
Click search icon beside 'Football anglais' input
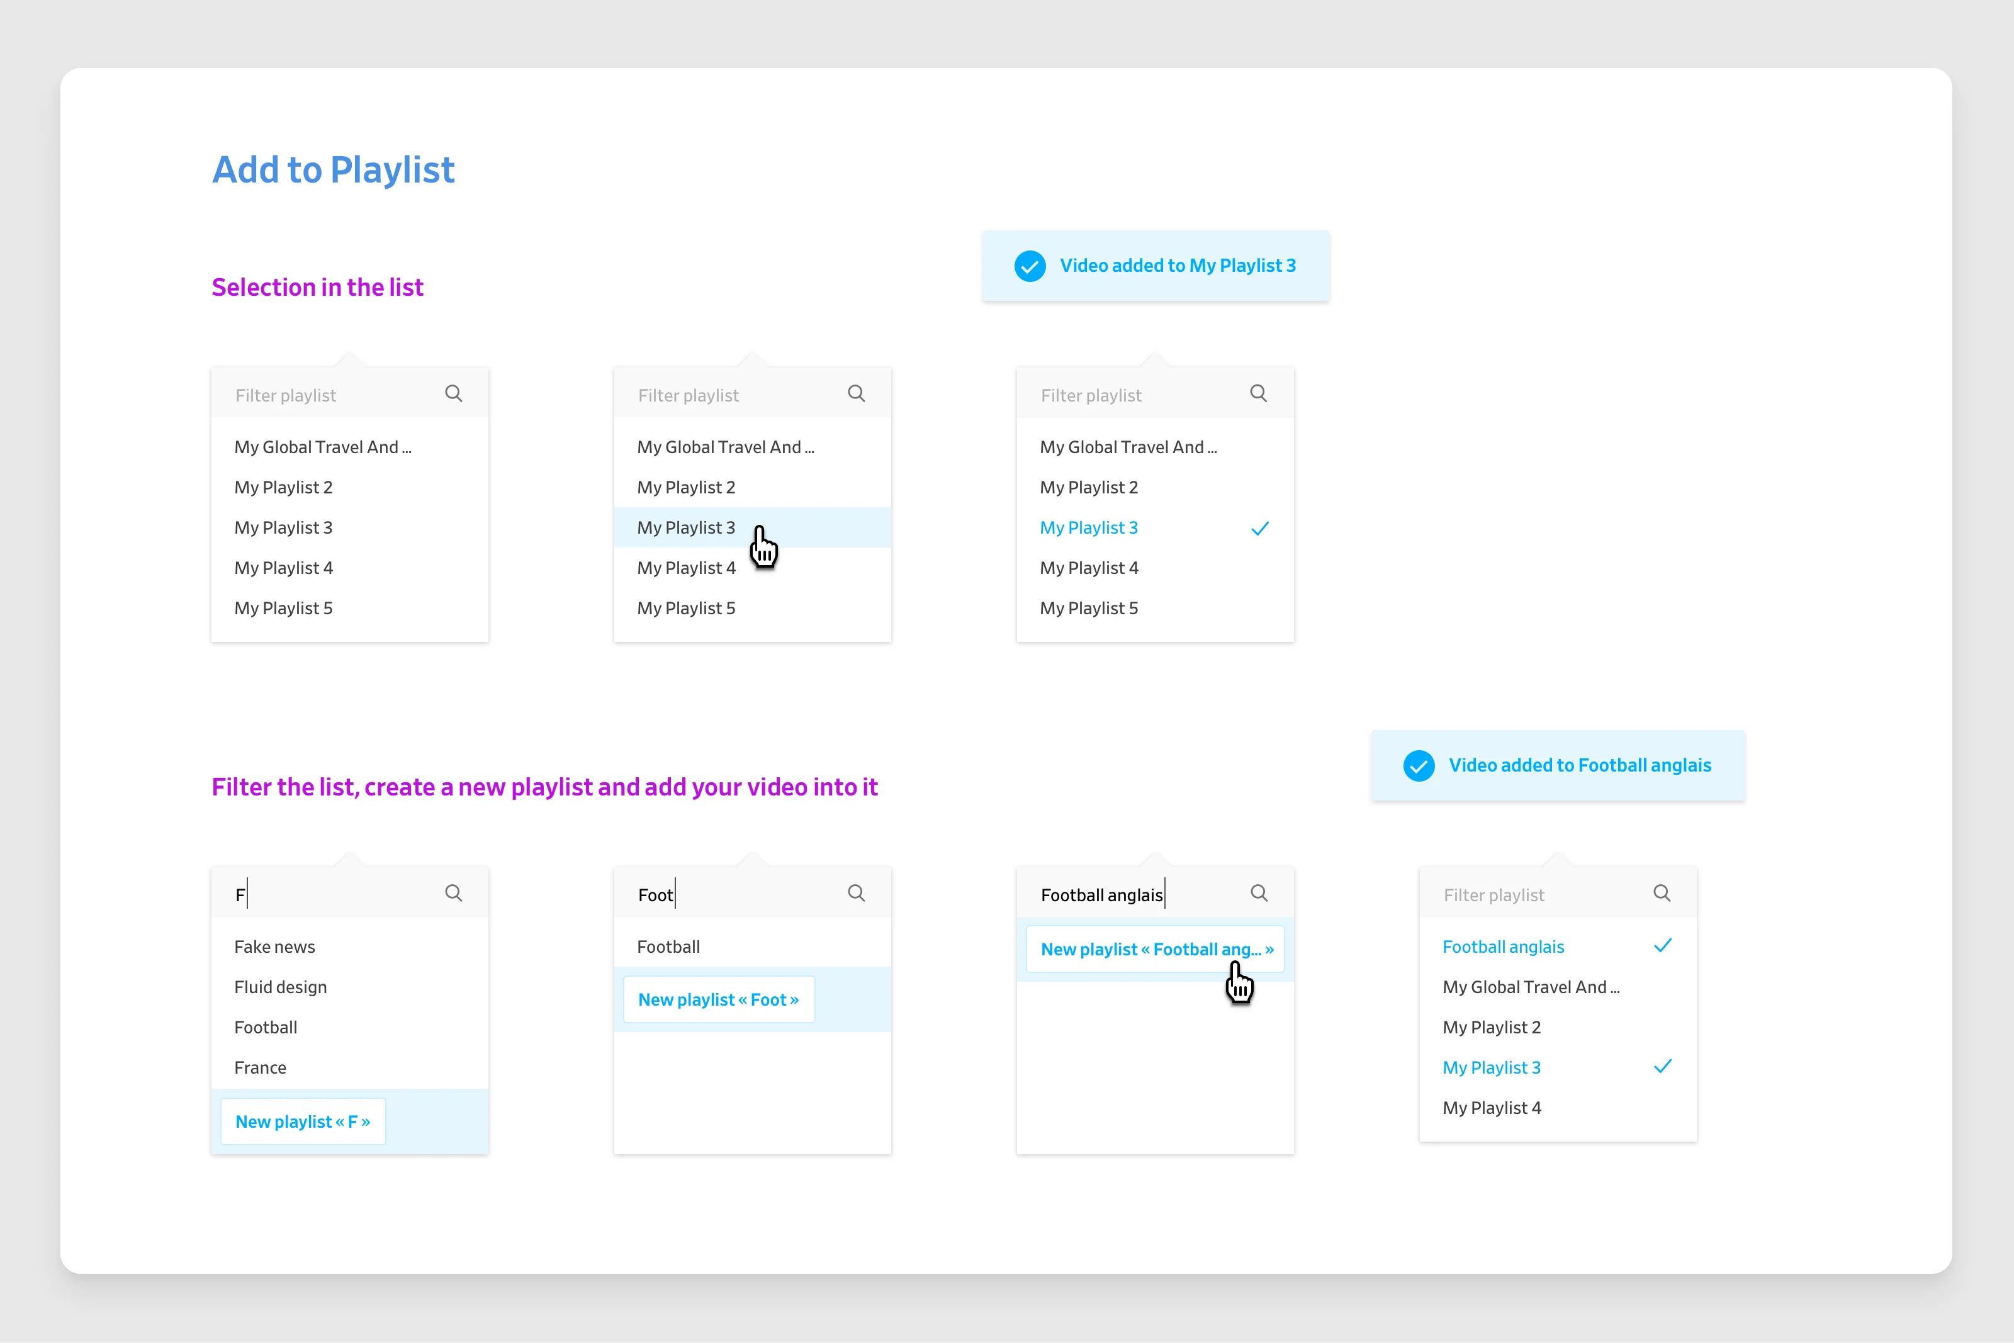click(1259, 893)
